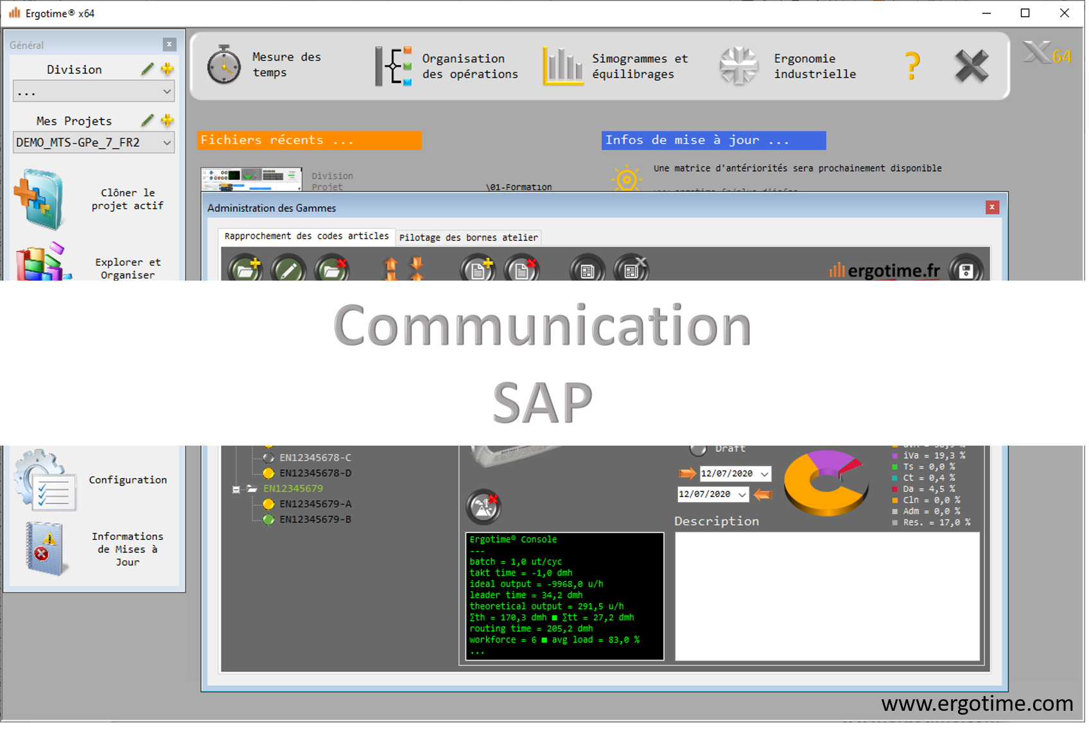The height and width of the screenshot is (732, 1089).
Task: Click the Fichiers récents ... orange header
Action: (x=309, y=140)
